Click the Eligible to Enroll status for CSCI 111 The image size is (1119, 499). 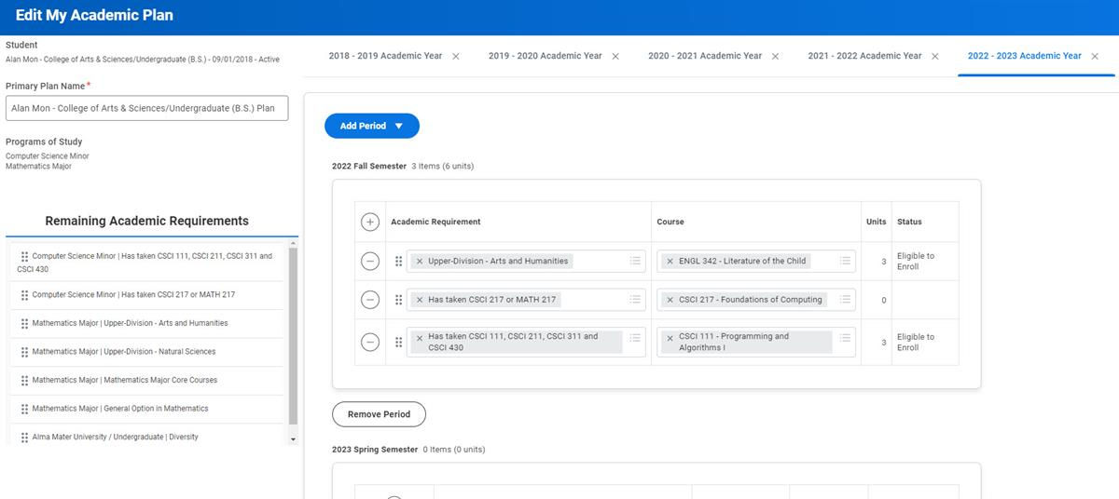(916, 343)
